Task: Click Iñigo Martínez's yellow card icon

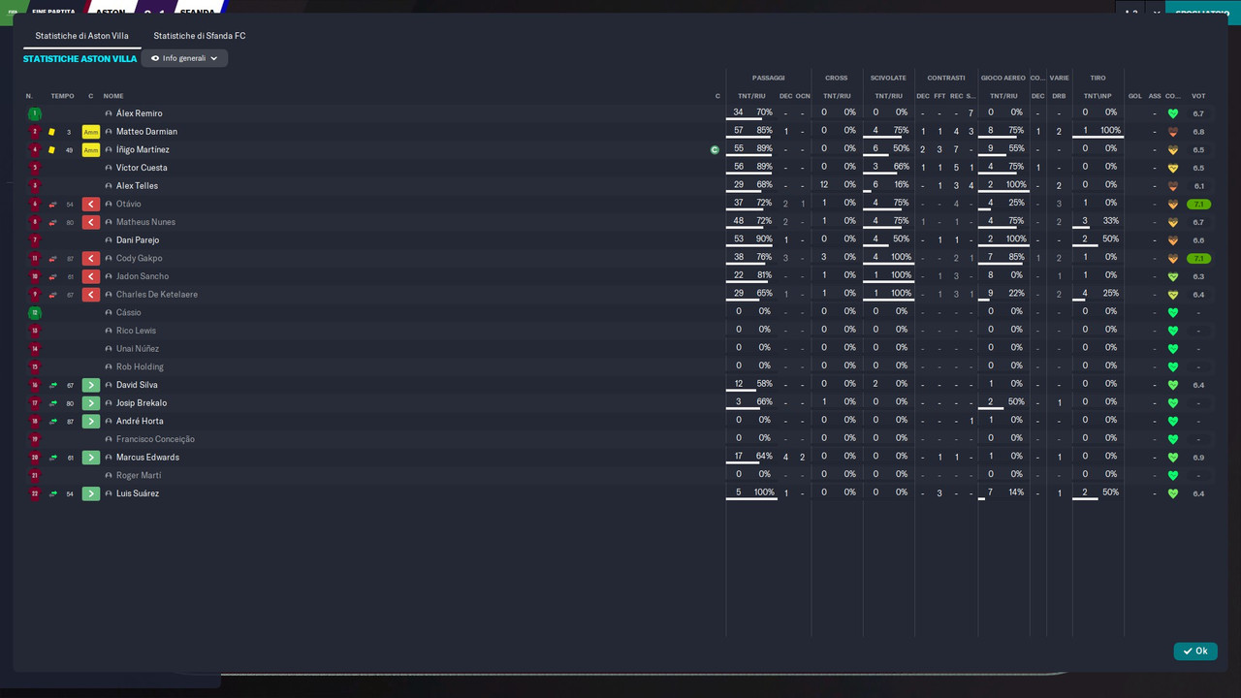Action: [51, 150]
